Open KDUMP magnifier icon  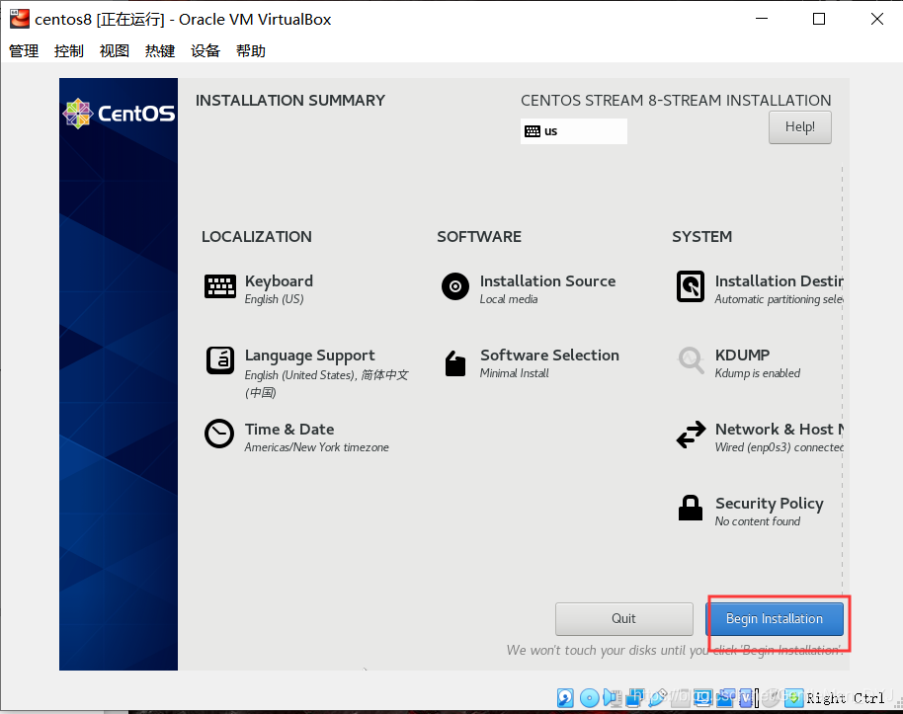tap(691, 359)
